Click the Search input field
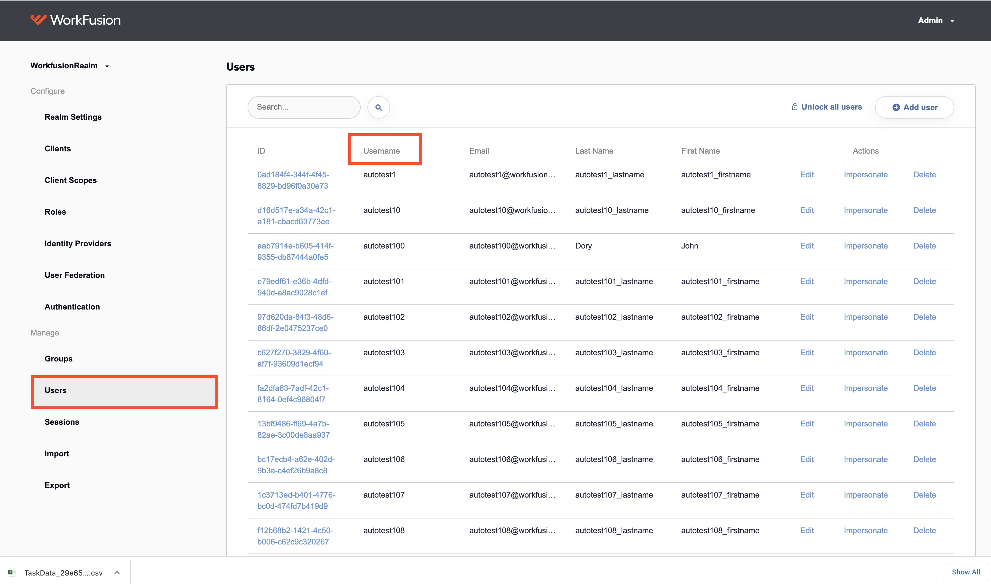 tap(304, 107)
